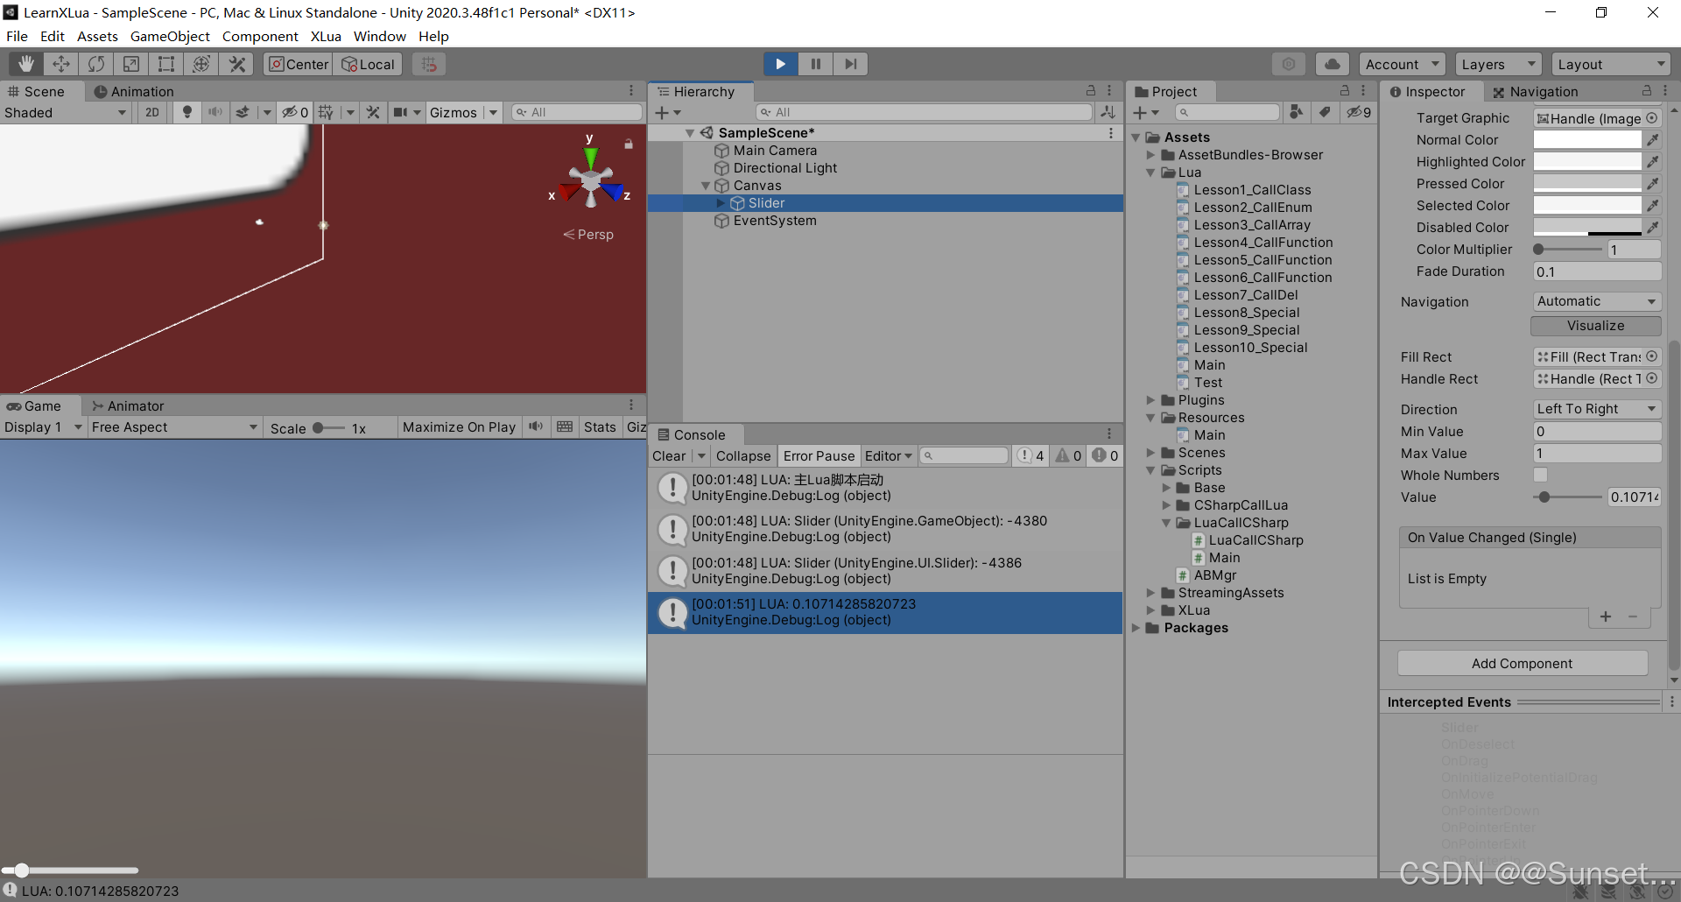The image size is (1681, 902).
Task: Click Fade Duration input field
Action: pos(1597,271)
